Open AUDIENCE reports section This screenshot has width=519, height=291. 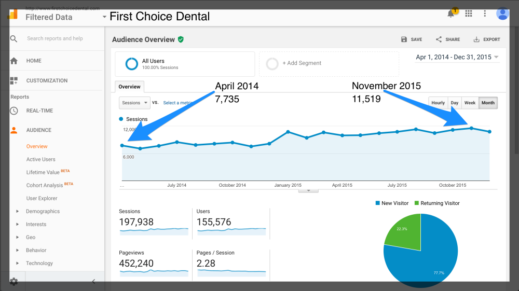(x=39, y=130)
